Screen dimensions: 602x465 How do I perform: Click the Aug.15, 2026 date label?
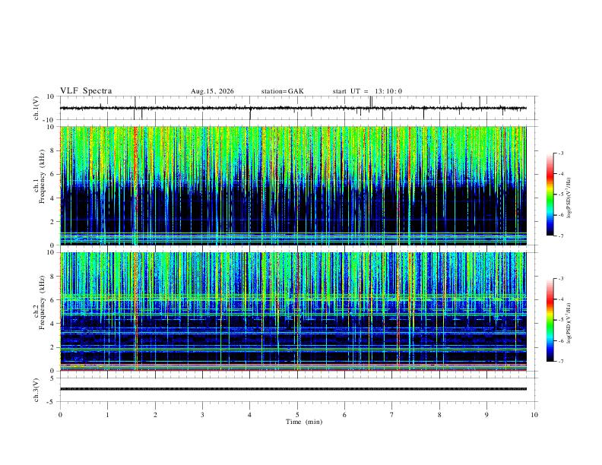point(212,91)
